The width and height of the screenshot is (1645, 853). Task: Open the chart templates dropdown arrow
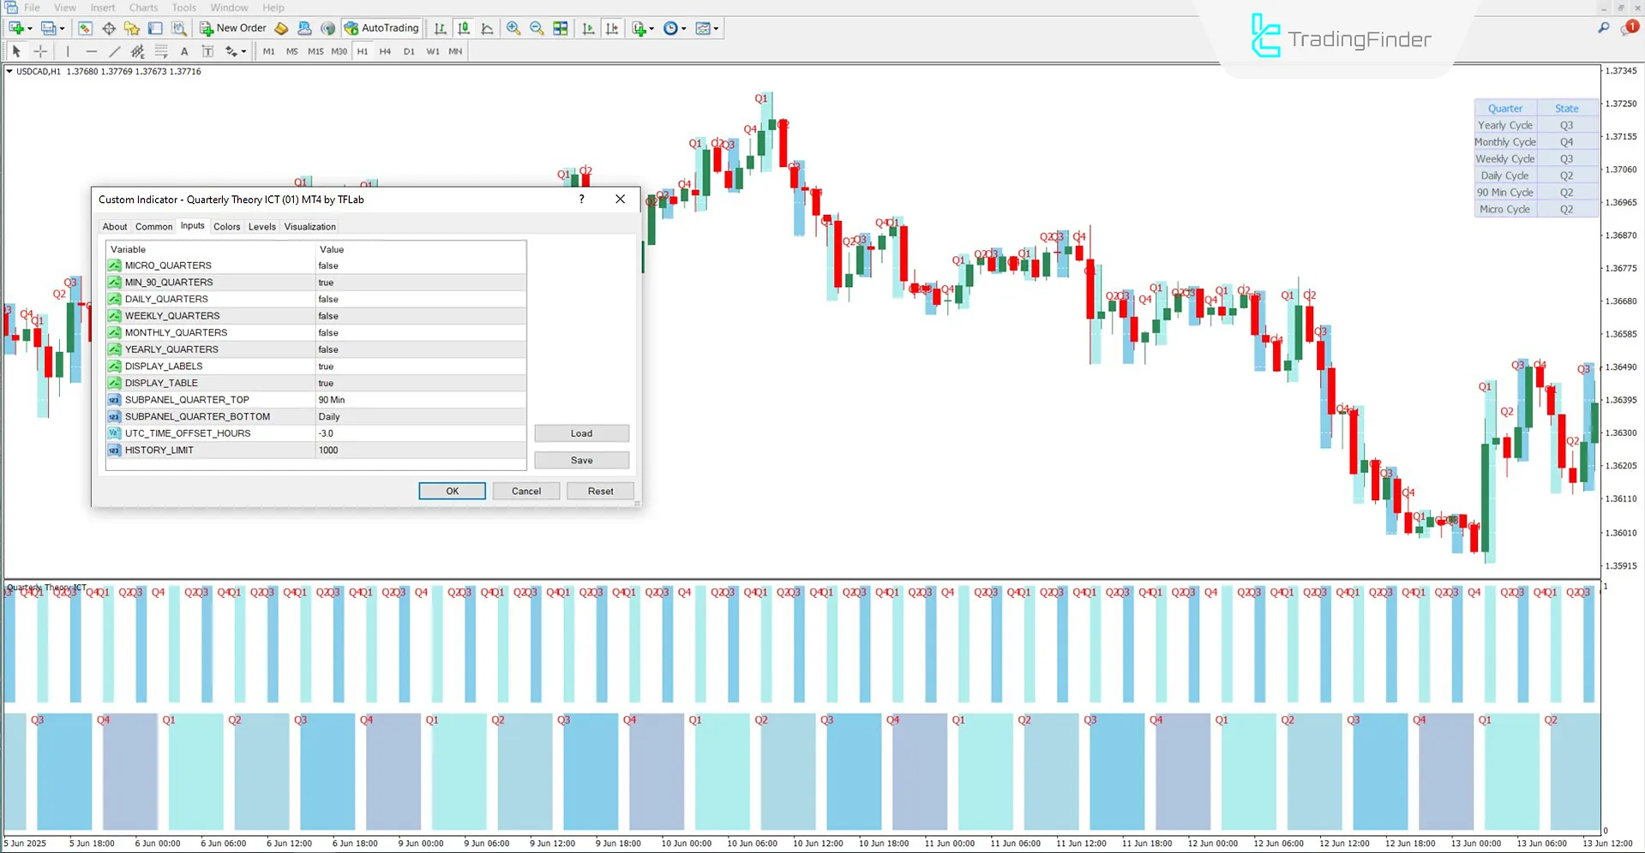pyautogui.click(x=716, y=28)
